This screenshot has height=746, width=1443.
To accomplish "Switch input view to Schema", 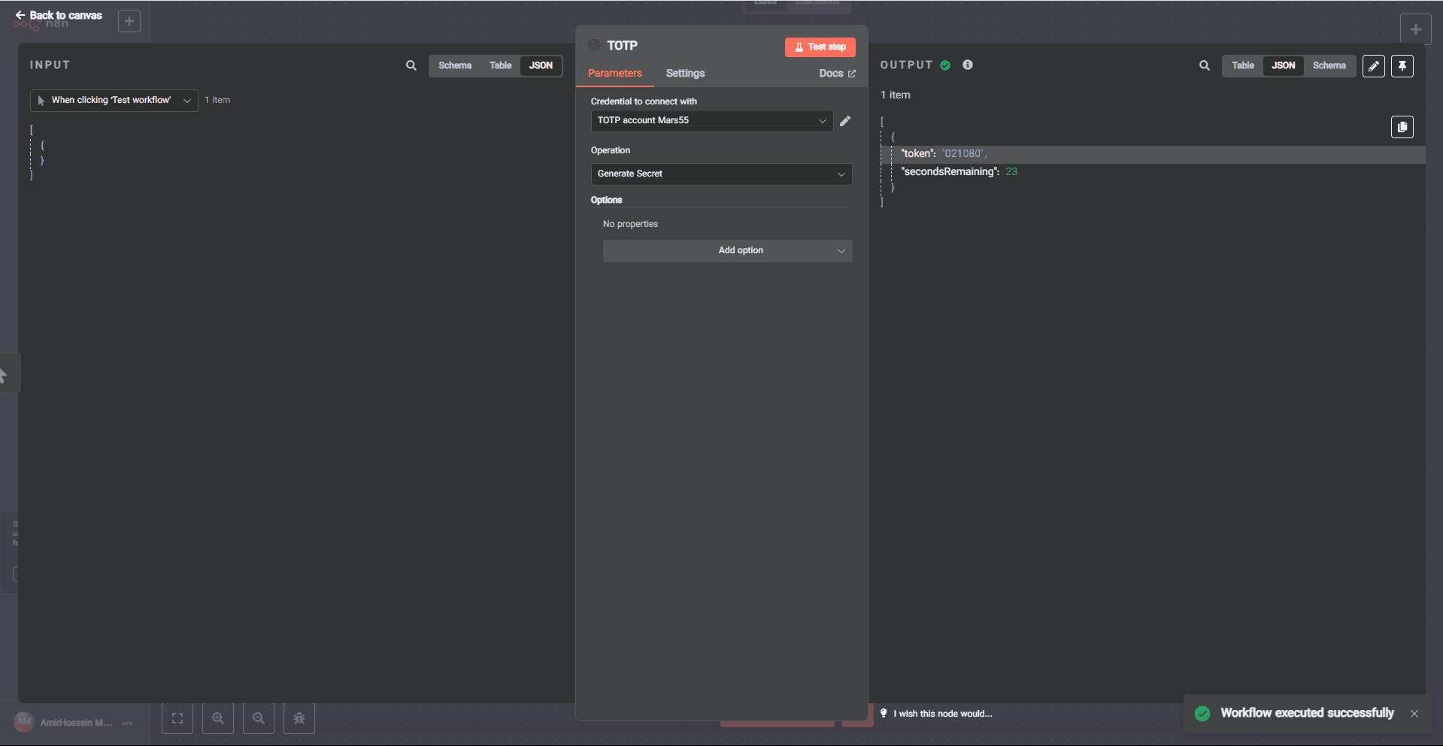I will pyautogui.click(x=455, y=65).
